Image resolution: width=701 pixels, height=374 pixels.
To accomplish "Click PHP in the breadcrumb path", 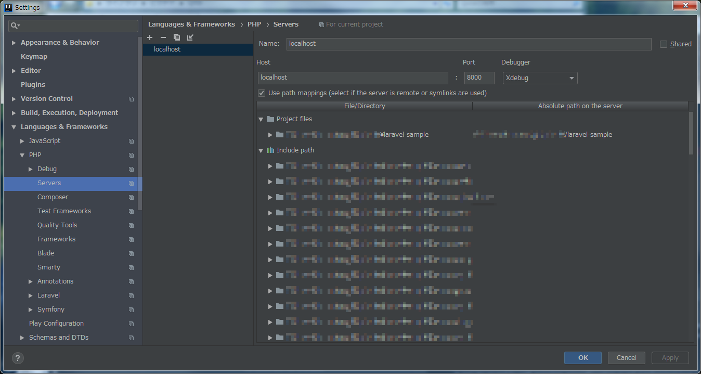I will point(254,24).
